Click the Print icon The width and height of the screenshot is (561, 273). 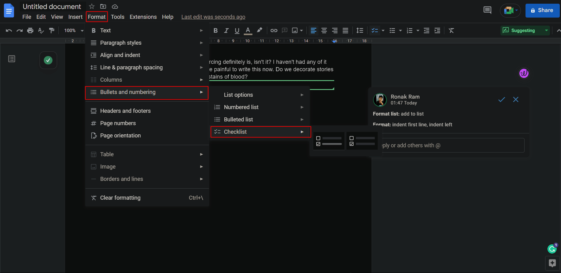click(x=30, y=31)
